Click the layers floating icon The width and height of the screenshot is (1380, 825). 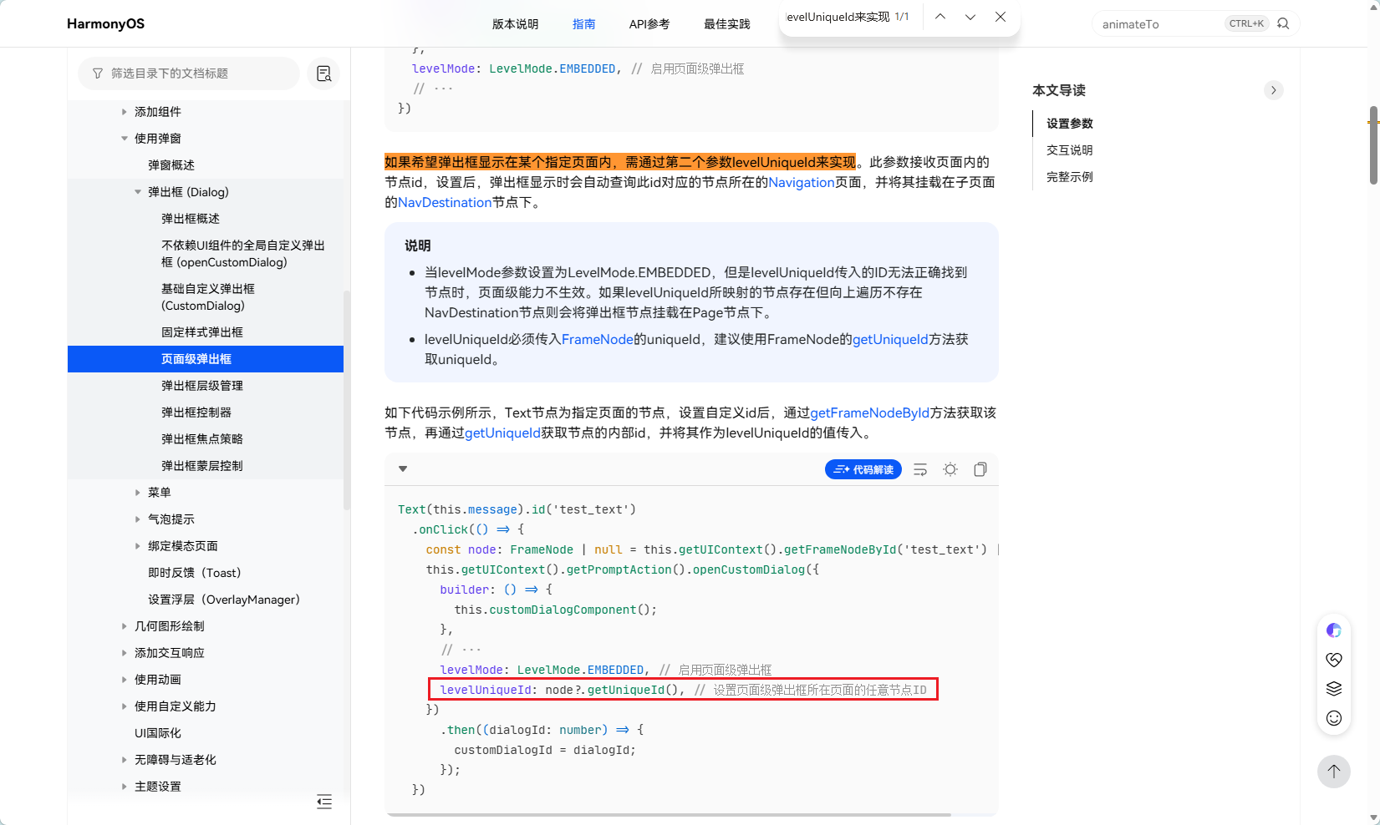point(1334,689)
